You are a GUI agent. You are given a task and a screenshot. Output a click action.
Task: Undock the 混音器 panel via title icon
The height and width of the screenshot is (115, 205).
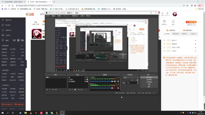coord(121,75)
